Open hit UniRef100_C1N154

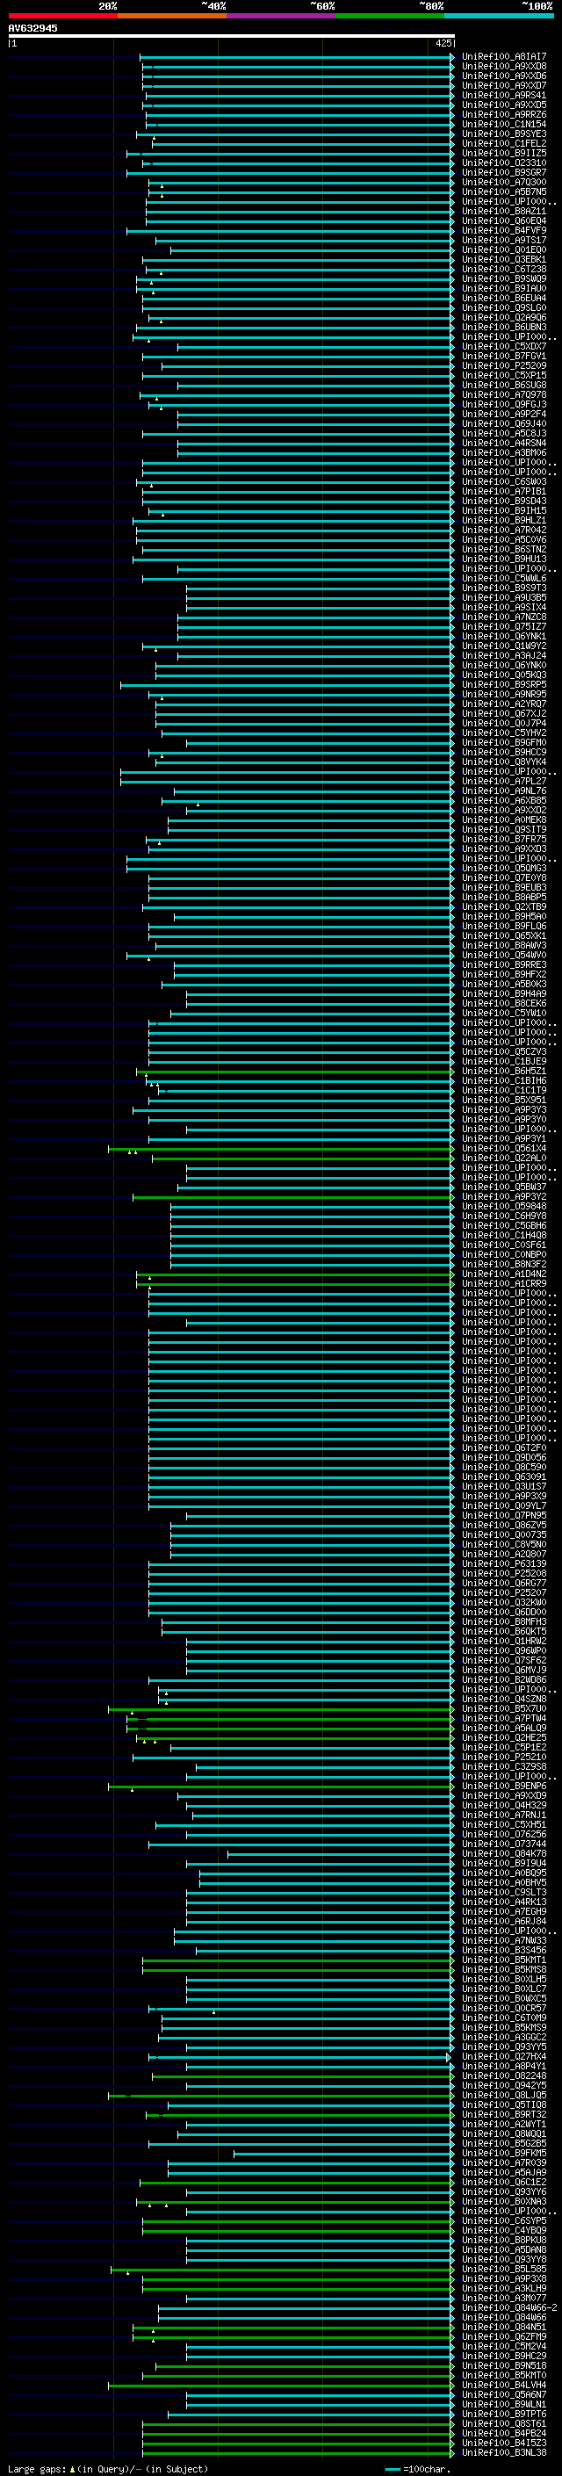click(504, 124)
